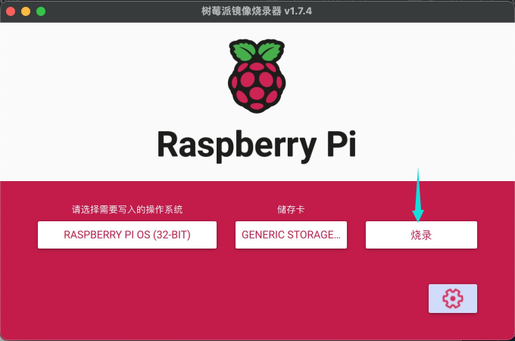The height and width of the screenshot is (341, 515).
Task: Open the GENERIC STORAGE device selector
Action: [292, 235]
